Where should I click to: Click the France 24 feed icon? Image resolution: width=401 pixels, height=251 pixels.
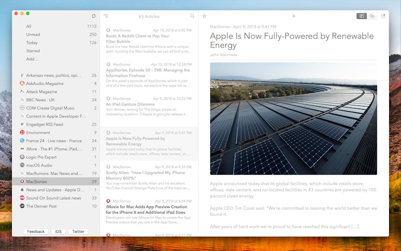click(22, 141)
